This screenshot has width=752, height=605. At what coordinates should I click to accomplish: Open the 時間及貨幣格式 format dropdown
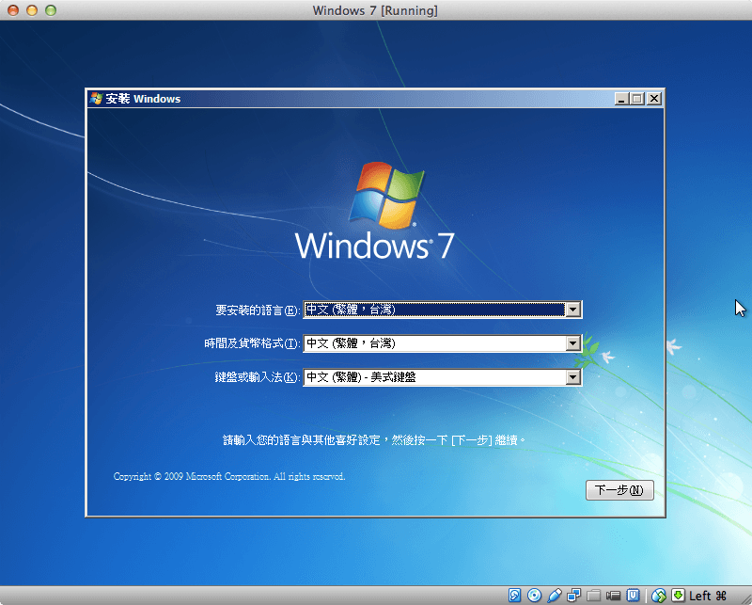click(x=574, y=343)
